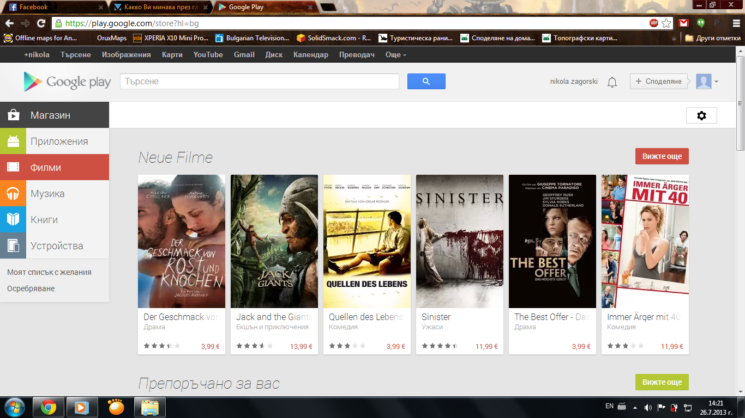745x418 pixels.
Task: Click the volume speaker tray icon
Action: (648, 407)
